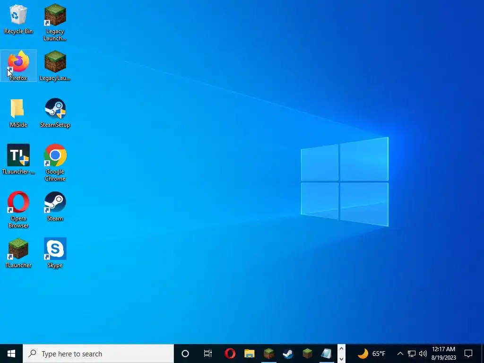
Task: Show hidden system tray icons
Action: (x=400, y=354)
